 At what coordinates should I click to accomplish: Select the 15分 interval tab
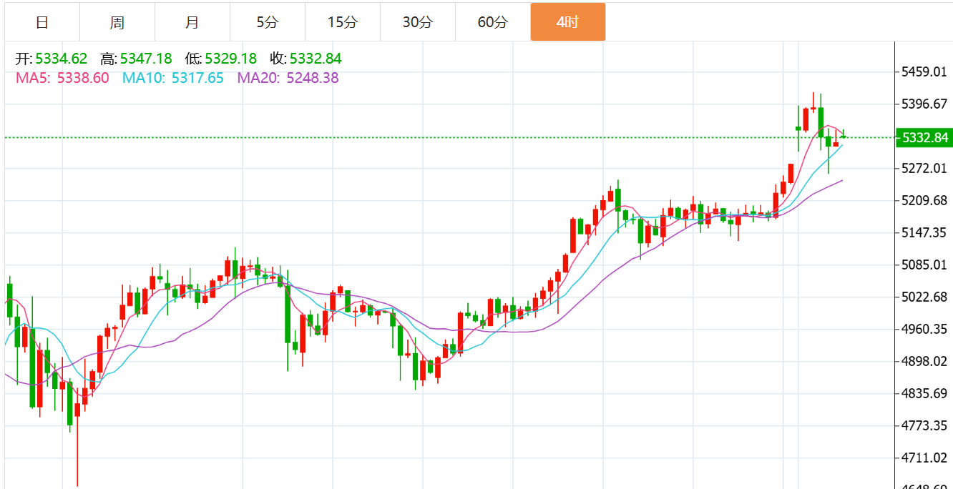[x=343, y=22]
